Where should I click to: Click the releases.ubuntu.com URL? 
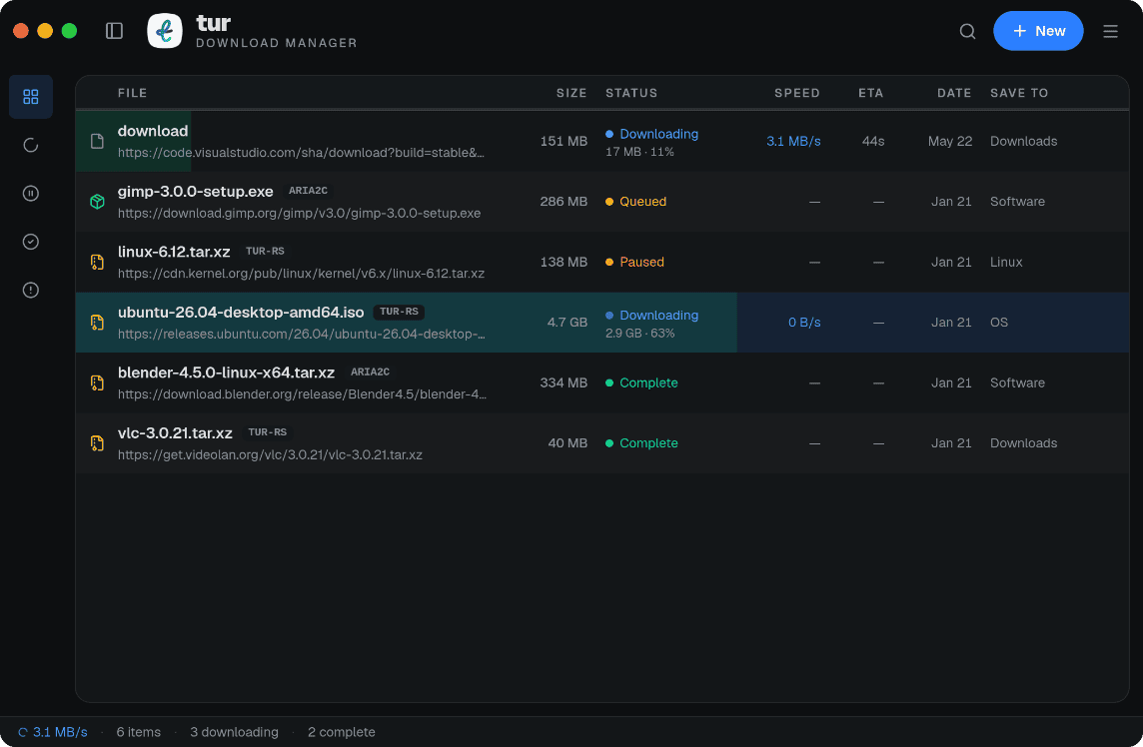click(301, 335)
